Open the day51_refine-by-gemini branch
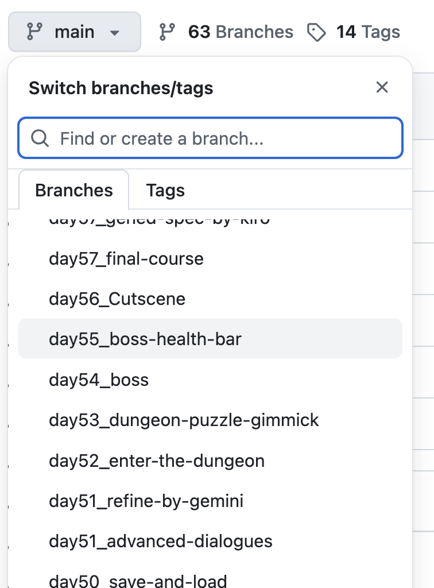 click(x=146, y=501)
